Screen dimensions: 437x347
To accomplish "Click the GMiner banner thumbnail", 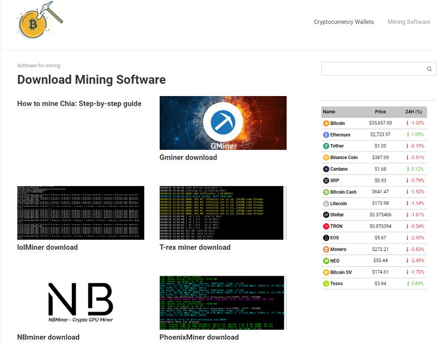I will pyautogui.click(x=223, y=123).
